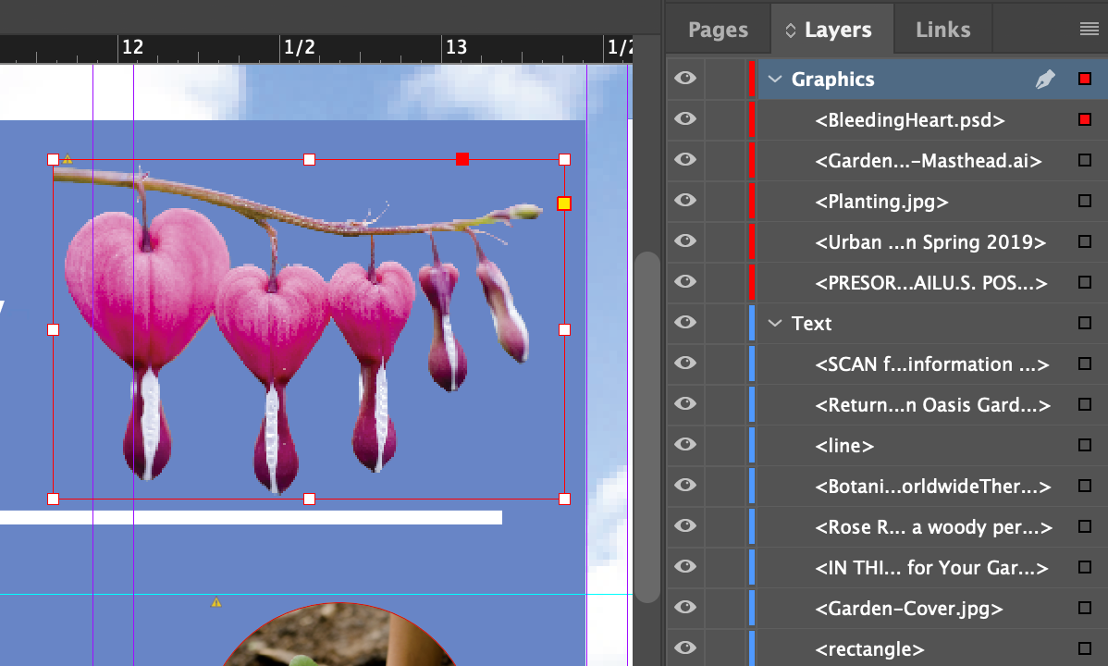Select <Garden...-Masthead.ai> layer item

point(928,161)
